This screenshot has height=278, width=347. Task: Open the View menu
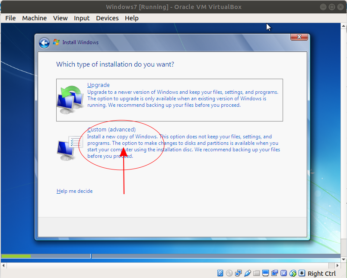(x=60, y=18)
